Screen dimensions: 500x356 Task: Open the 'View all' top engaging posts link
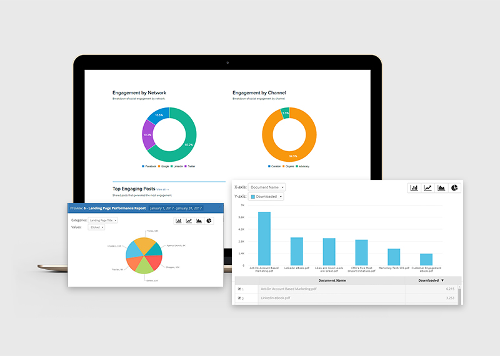point(162,189)
